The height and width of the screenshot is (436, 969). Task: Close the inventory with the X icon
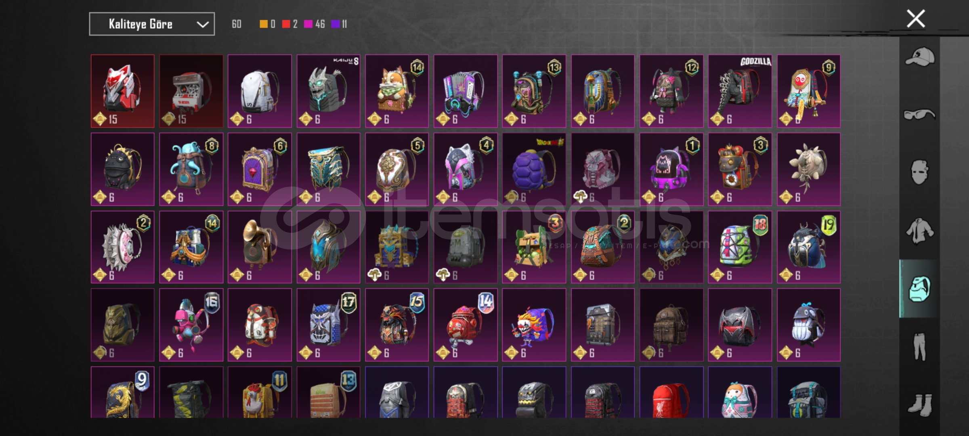(x=916, y=19)
